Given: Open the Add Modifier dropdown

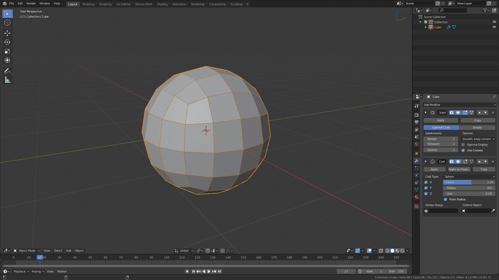Looking at the screenshot, I should click(x=459, y=105).
